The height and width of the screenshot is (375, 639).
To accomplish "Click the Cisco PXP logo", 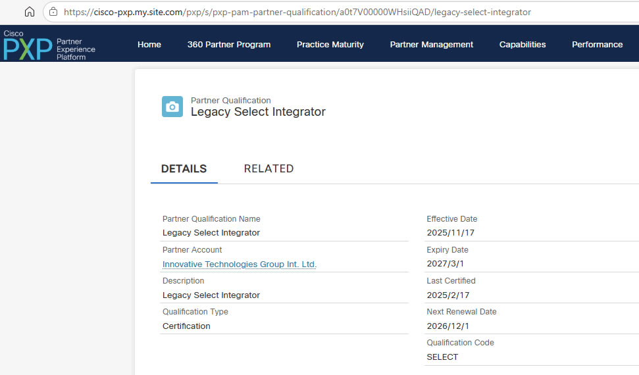I will click(x=49, y=45).
